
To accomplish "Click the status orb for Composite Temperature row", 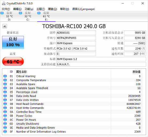I will point(5,80).
